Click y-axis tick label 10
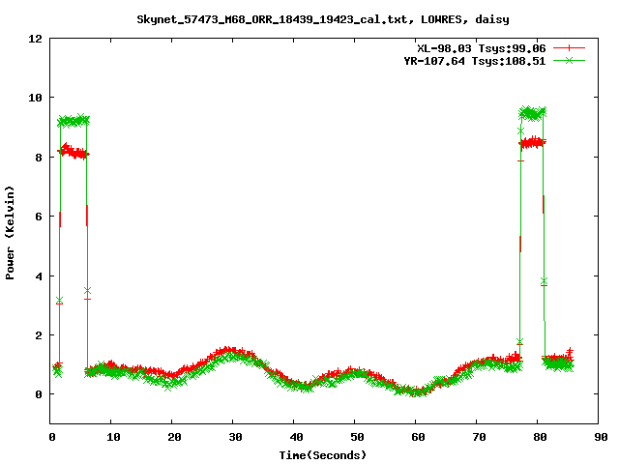This screenshot has height=464, width=619. click(35, 98)
